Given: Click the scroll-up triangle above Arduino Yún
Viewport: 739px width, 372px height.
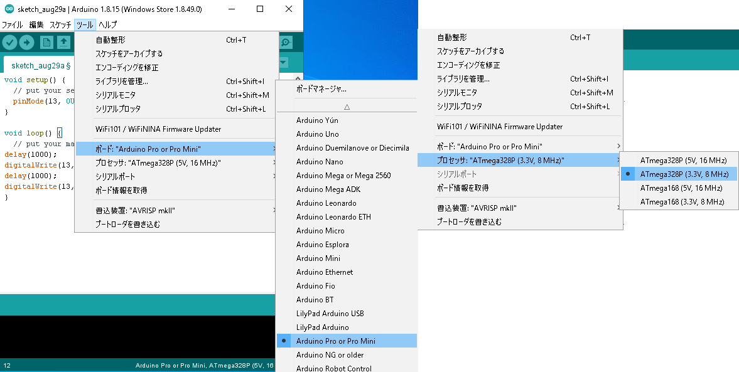Looking at the screenshot, I should [347, 107].
